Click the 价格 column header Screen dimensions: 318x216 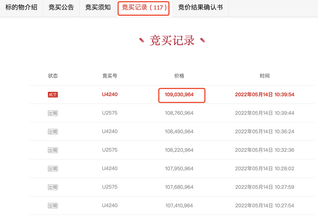(179, 76)
